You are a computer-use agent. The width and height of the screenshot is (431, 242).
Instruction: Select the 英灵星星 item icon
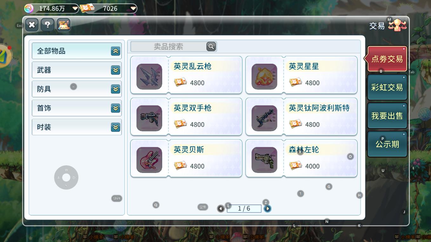pyautogui.click(x=264, y=76)
